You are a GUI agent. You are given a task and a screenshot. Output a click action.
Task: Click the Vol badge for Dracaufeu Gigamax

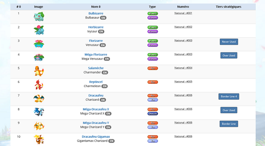[153, 141]
